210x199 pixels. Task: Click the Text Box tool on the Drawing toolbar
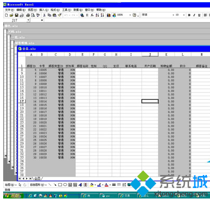tap(70, 185)
